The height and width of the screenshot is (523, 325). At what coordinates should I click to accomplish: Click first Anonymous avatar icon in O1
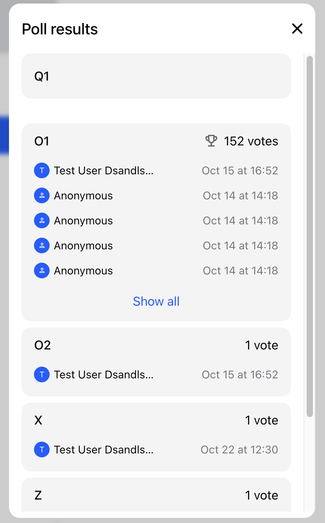tap(42, 196)
